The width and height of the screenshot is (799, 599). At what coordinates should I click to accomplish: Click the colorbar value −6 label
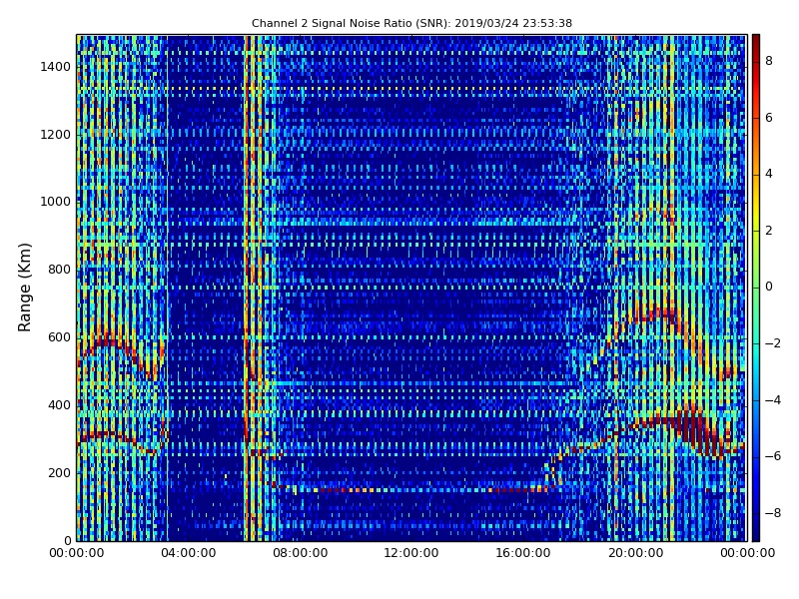772,456
